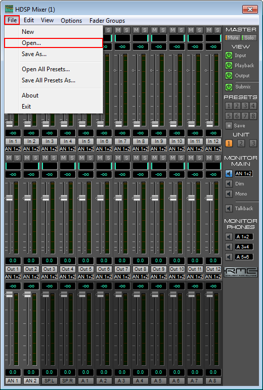Open Monitor Main AN 1+2 selector
Screen dimensions: 263x390
(244, 174)
